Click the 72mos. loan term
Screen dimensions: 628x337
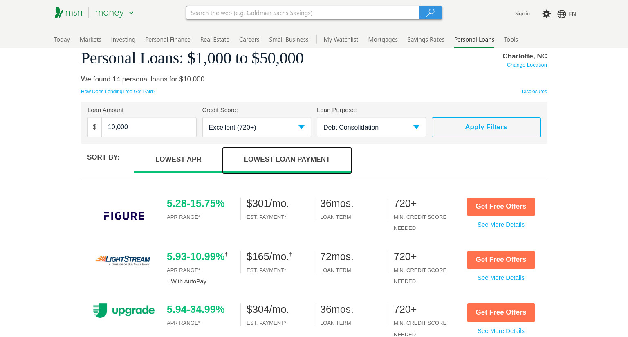coord(336,256)
